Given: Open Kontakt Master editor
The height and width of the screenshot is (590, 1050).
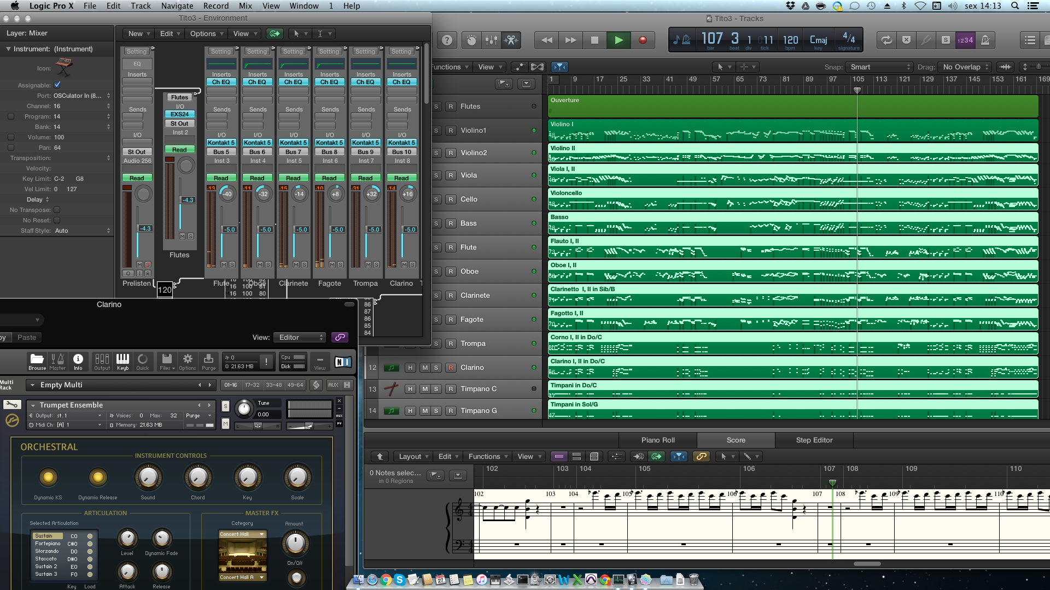Looking at the screenshot, I should click(57, 361).
